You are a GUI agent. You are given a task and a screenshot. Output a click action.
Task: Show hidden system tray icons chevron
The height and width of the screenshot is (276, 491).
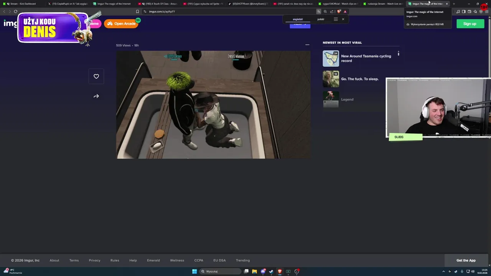(443, 271)
